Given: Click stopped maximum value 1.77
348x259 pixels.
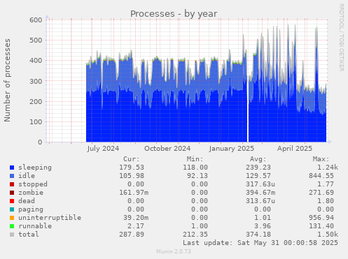Looking at the screenshot, I should point(326,184).
